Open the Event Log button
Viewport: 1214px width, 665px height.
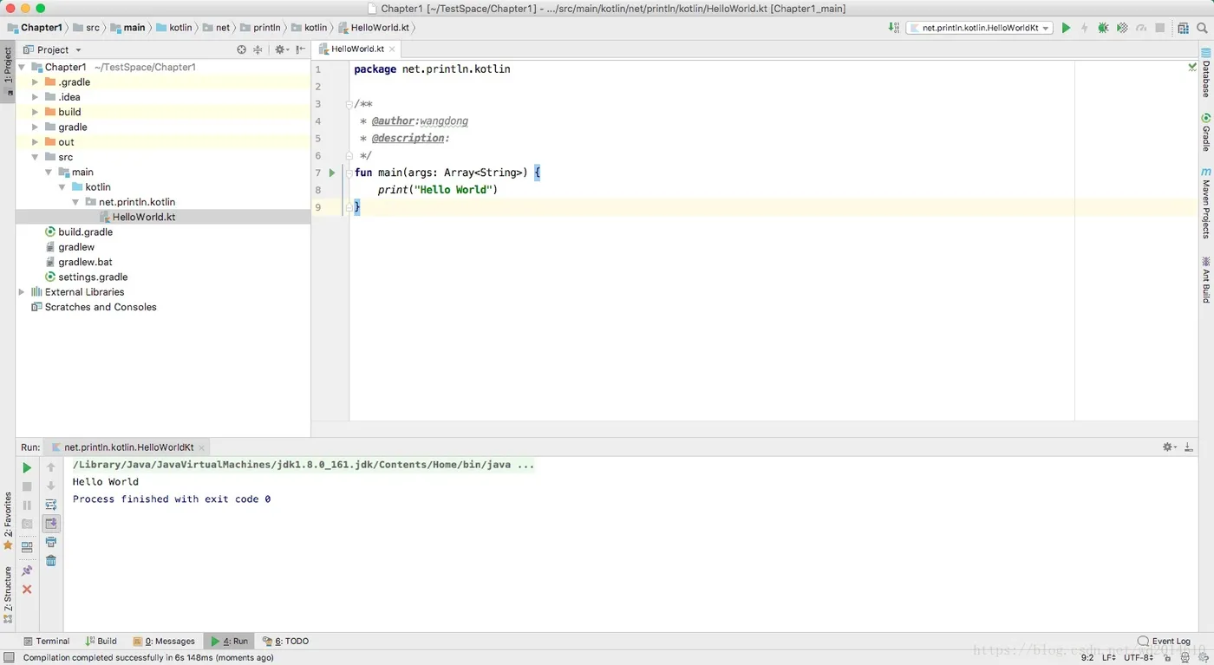[1164, 642]
